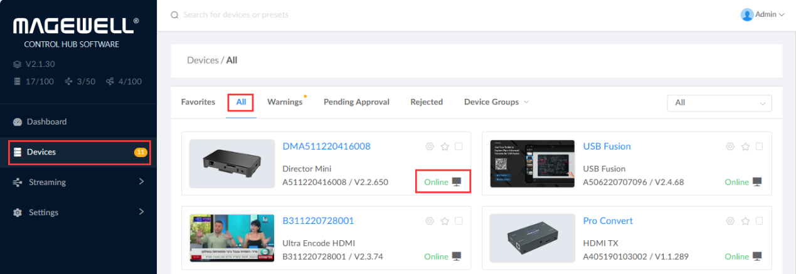Viewport: 796px width, 274px height.
Task: Click the Admin user avatar
Action: tap(747, 14)
